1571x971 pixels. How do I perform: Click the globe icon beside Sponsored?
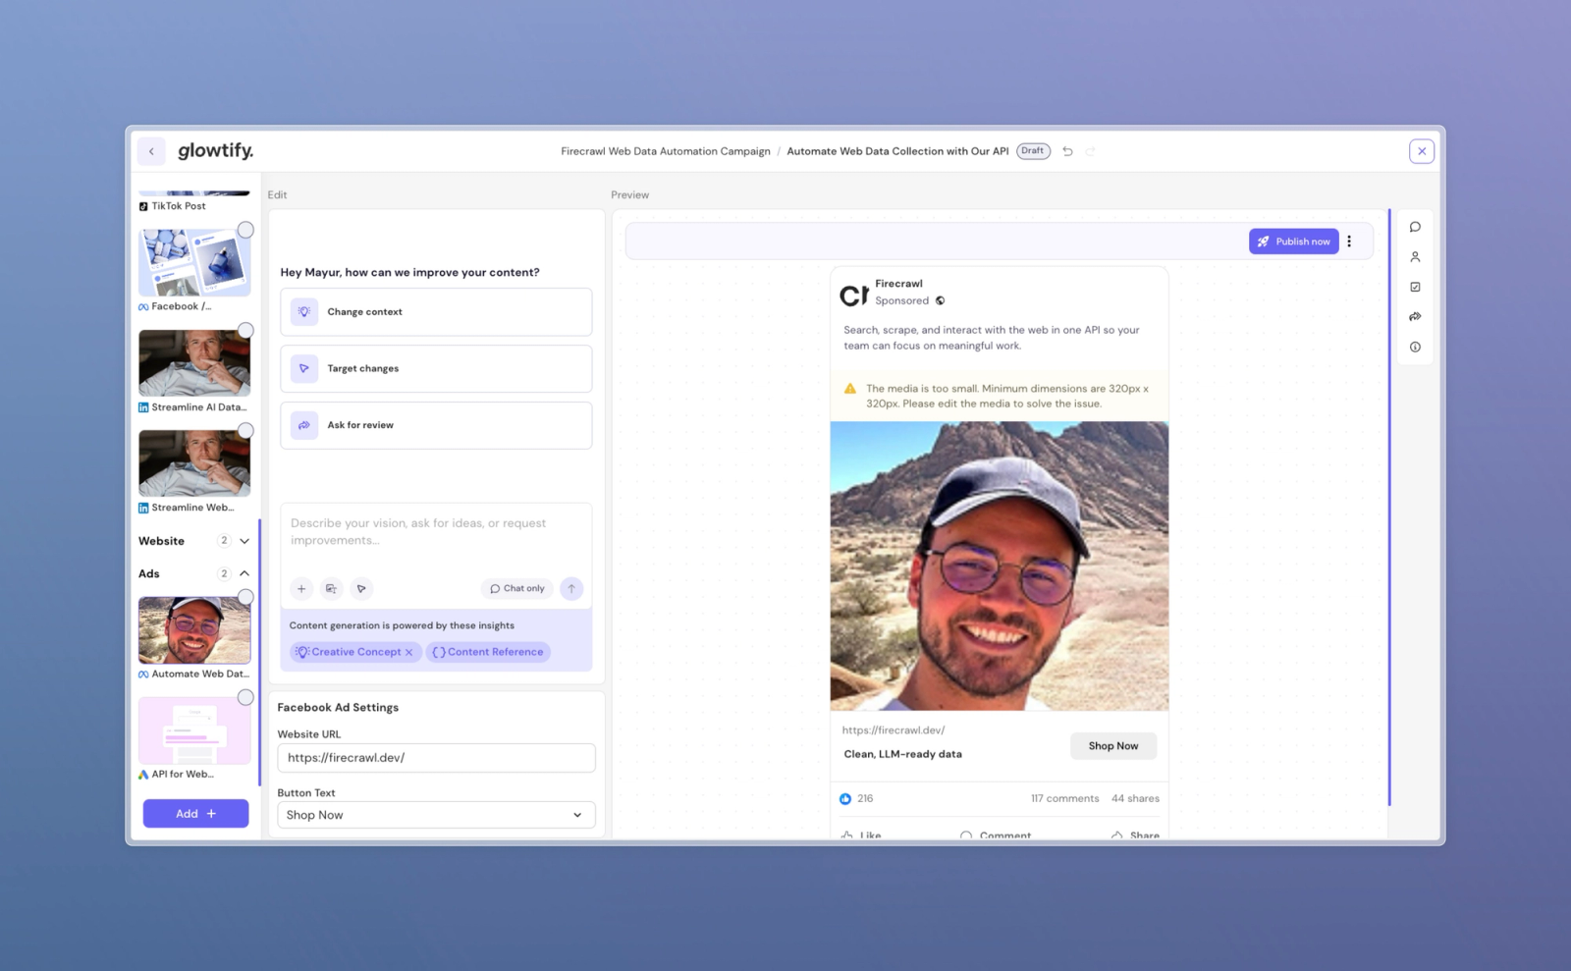940,301
